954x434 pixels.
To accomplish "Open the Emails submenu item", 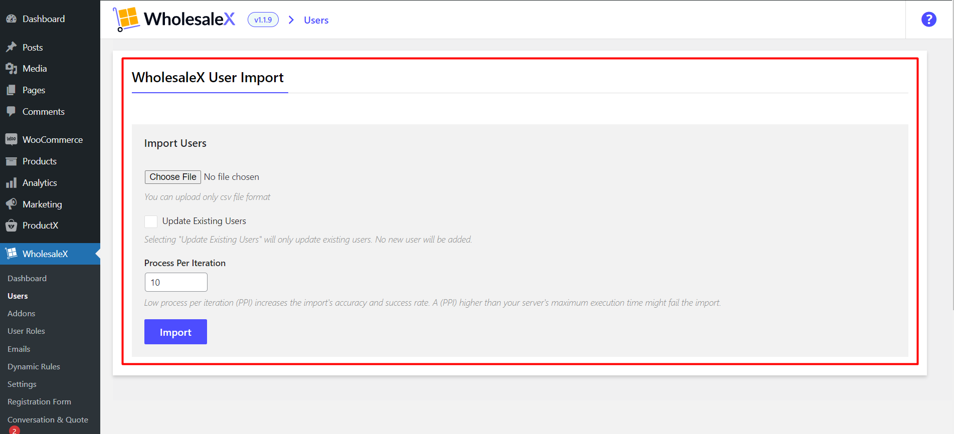I will coord(19,349).
